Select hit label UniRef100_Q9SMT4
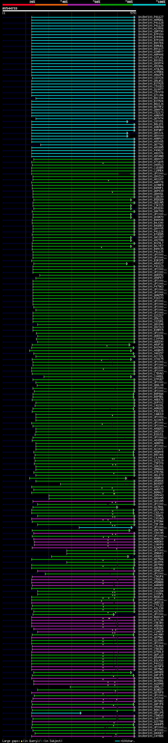Screen dimensions: 168x743 [151, 63]
